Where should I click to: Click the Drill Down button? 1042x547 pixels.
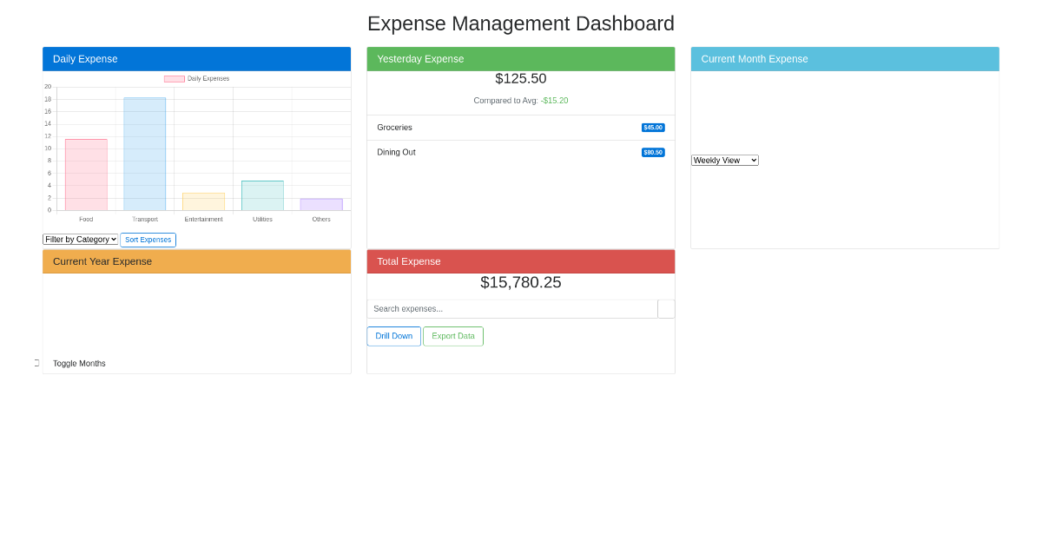coord(393,336)
